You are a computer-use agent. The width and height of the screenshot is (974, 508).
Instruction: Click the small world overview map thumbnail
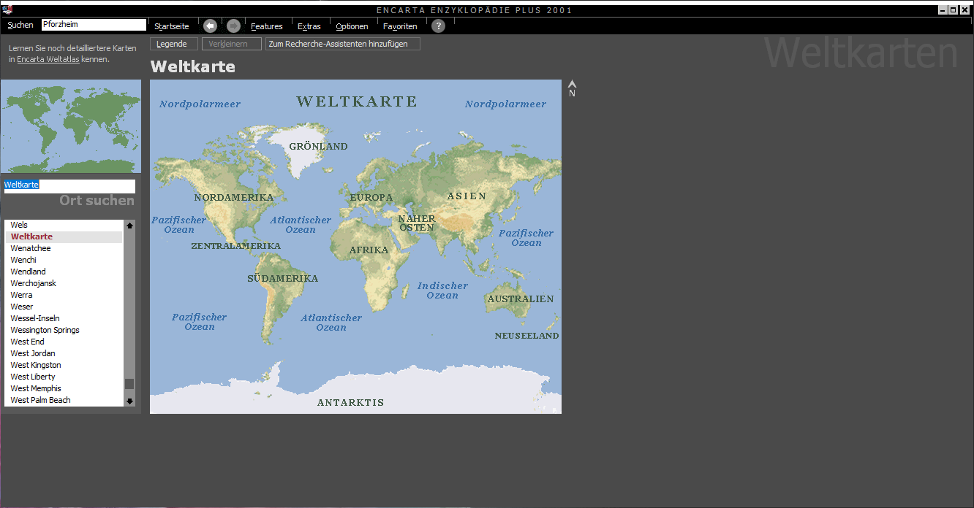coord(70,126)
